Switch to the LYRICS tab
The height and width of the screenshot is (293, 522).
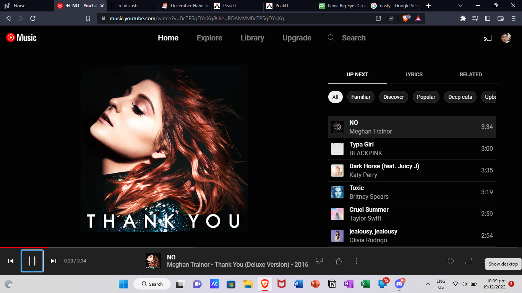[x=414, y=74]
